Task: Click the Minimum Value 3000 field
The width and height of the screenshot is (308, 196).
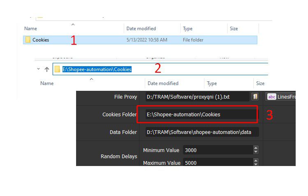Action: coord(218,150)
